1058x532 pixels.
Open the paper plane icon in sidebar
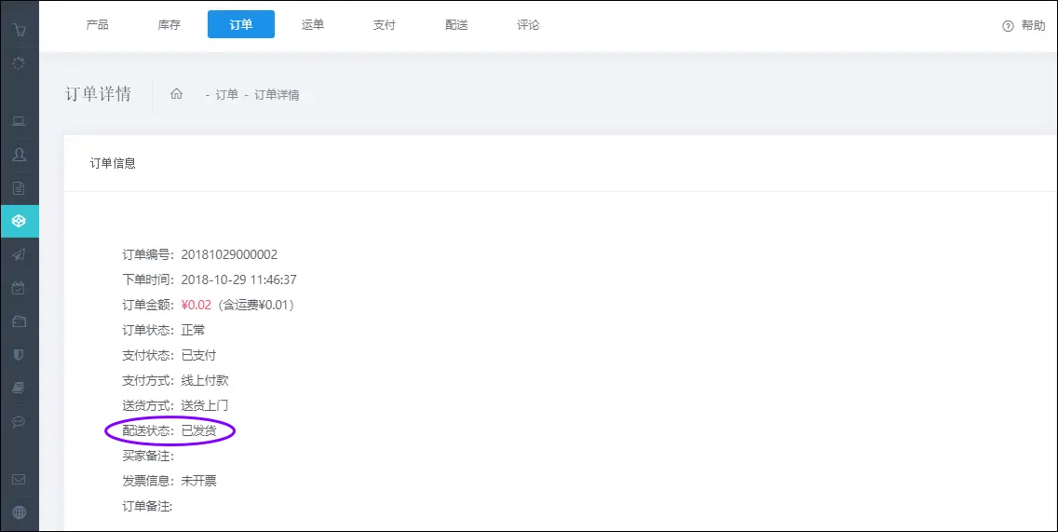click(19, 254)
